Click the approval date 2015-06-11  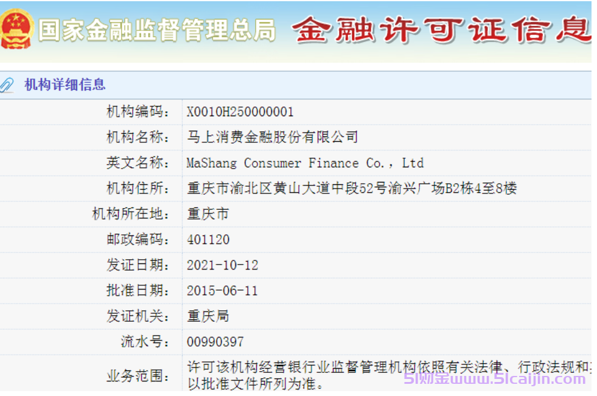tap(223, 290)
